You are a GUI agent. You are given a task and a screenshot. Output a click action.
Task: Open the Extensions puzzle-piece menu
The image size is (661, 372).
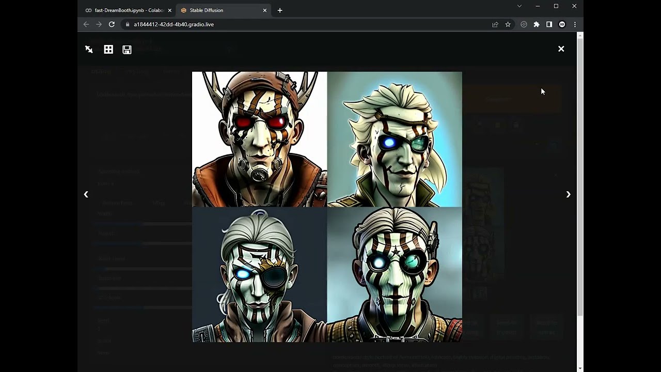coord(537,24)
